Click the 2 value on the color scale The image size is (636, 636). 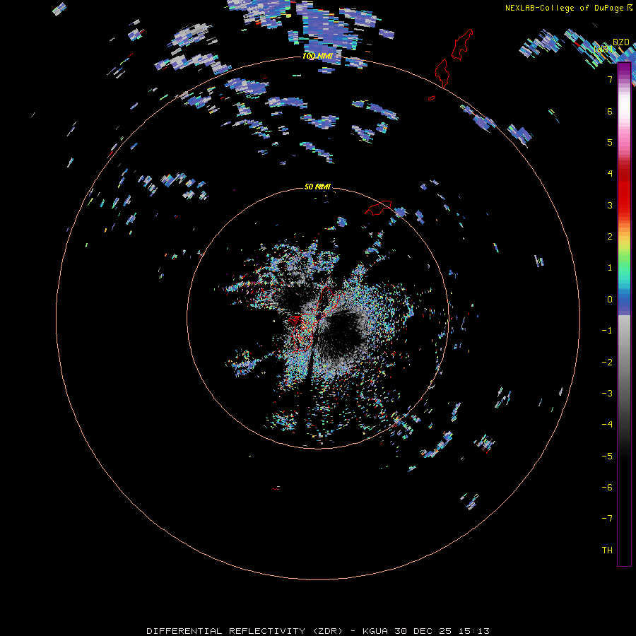click(x=610, y=237)
